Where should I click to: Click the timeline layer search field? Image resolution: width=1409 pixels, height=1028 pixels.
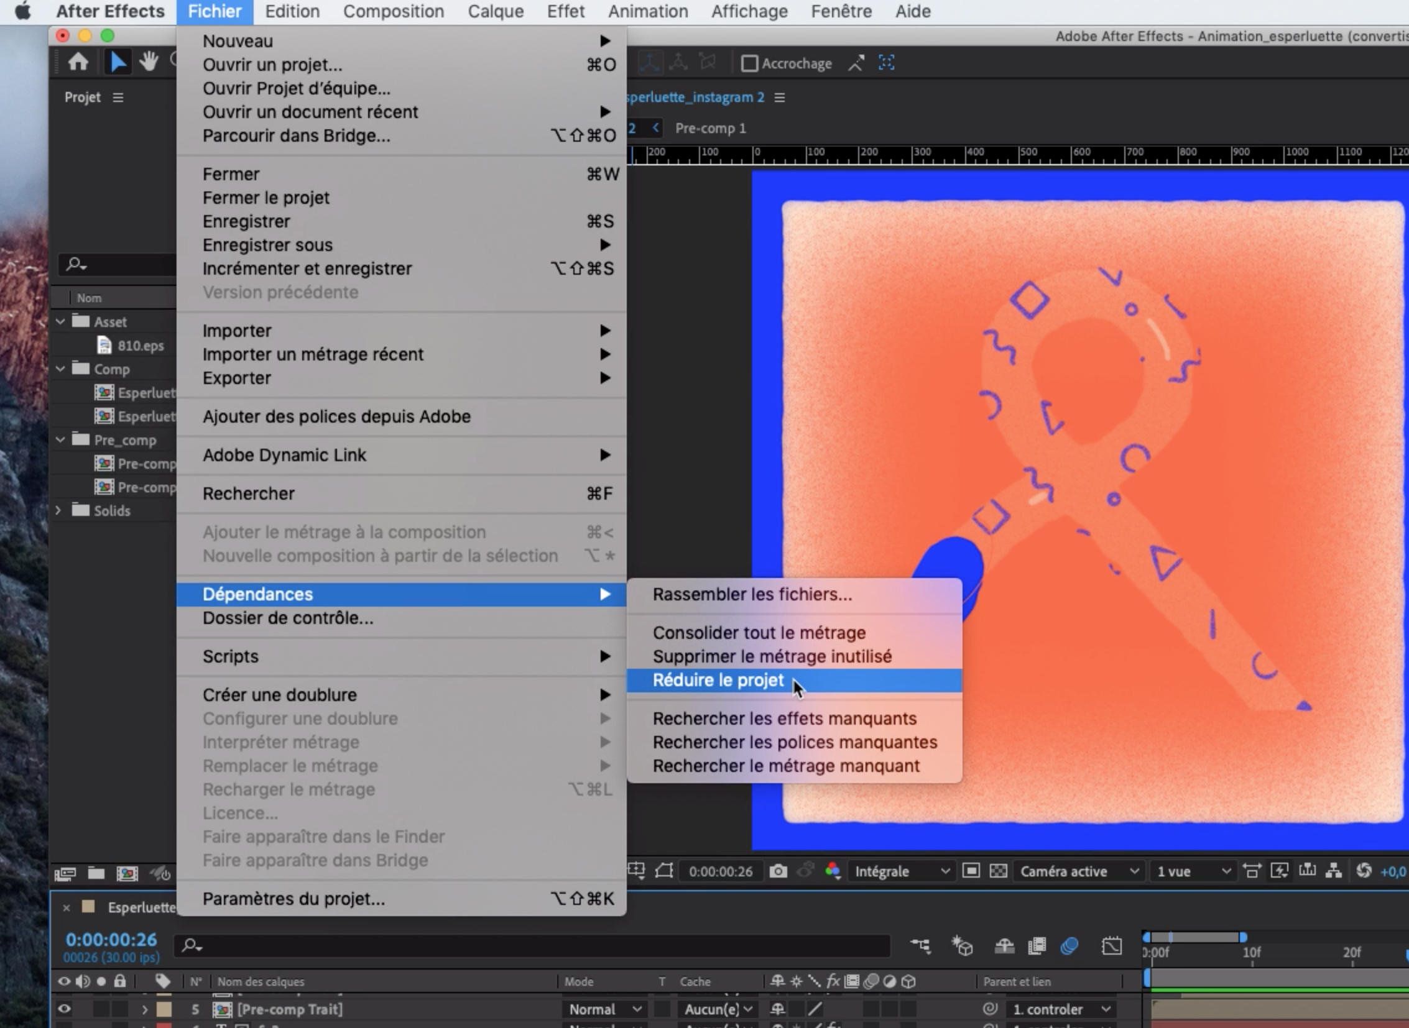532,946
